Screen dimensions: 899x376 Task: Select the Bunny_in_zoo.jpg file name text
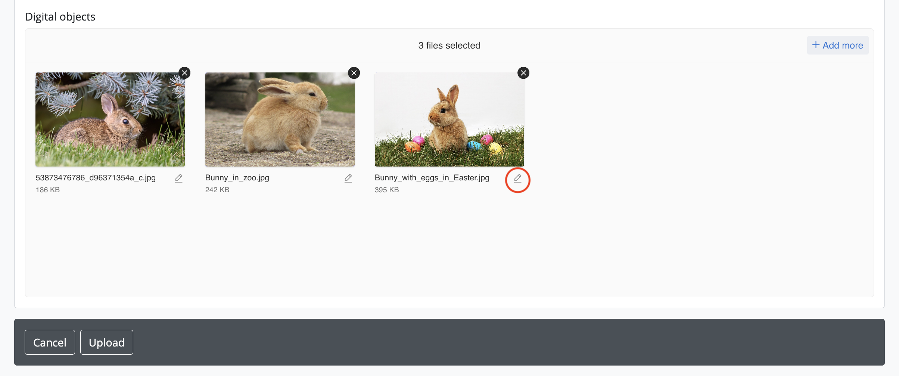click(237, 178)
